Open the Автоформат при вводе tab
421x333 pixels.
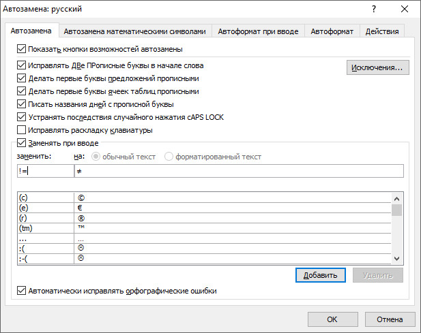pyautogui.click(x=258, y=31)
